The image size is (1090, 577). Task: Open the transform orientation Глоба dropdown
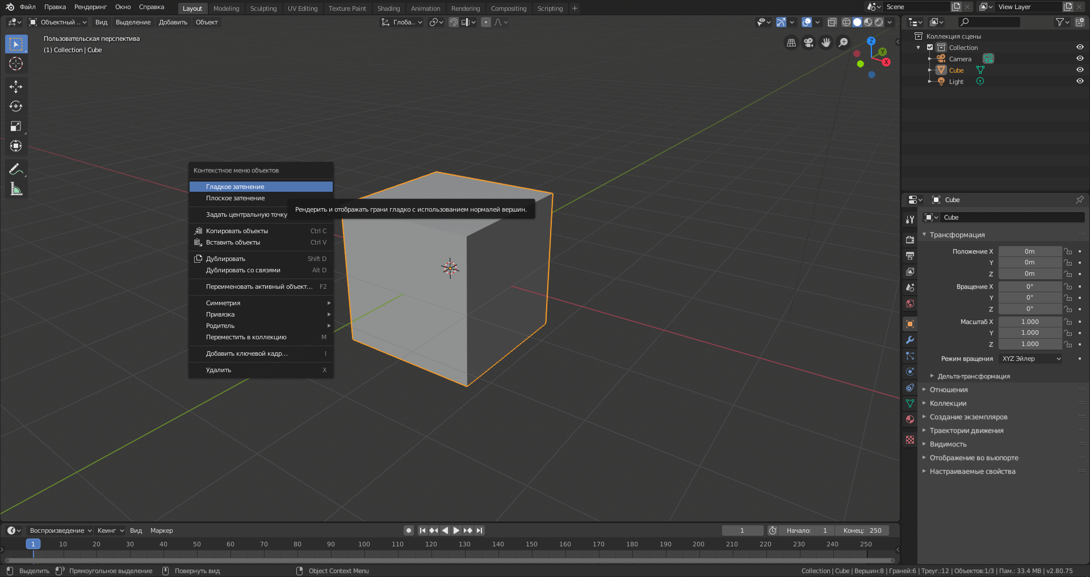(x=401, y=22)
